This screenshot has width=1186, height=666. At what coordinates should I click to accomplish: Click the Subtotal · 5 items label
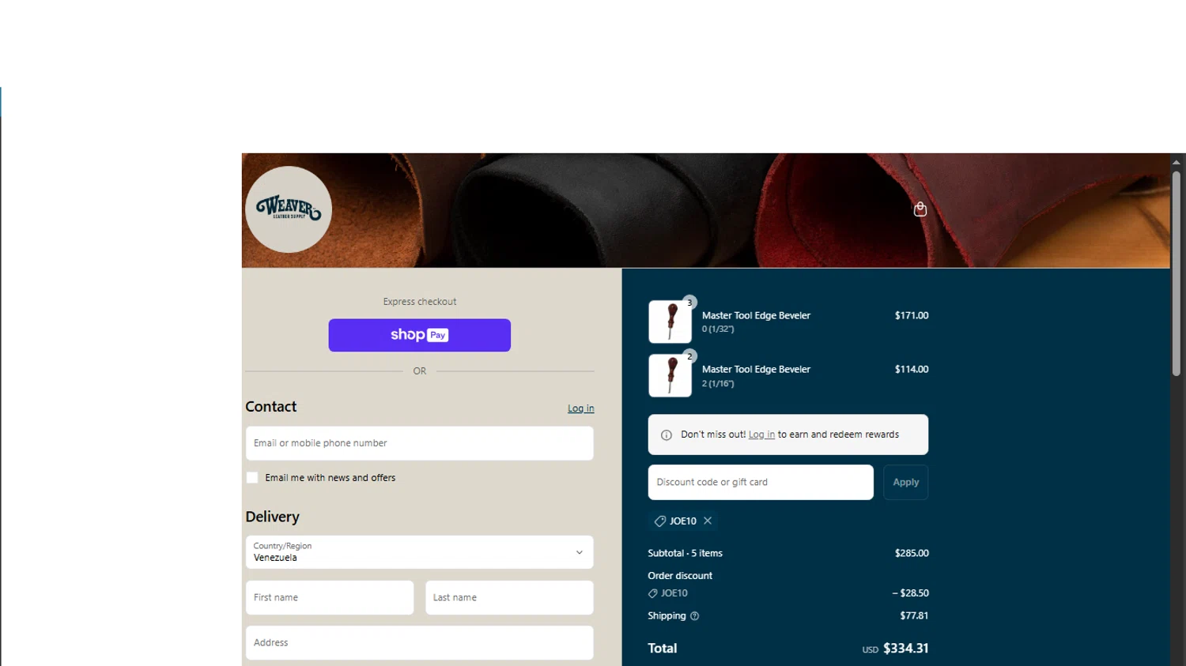[685, 554]
